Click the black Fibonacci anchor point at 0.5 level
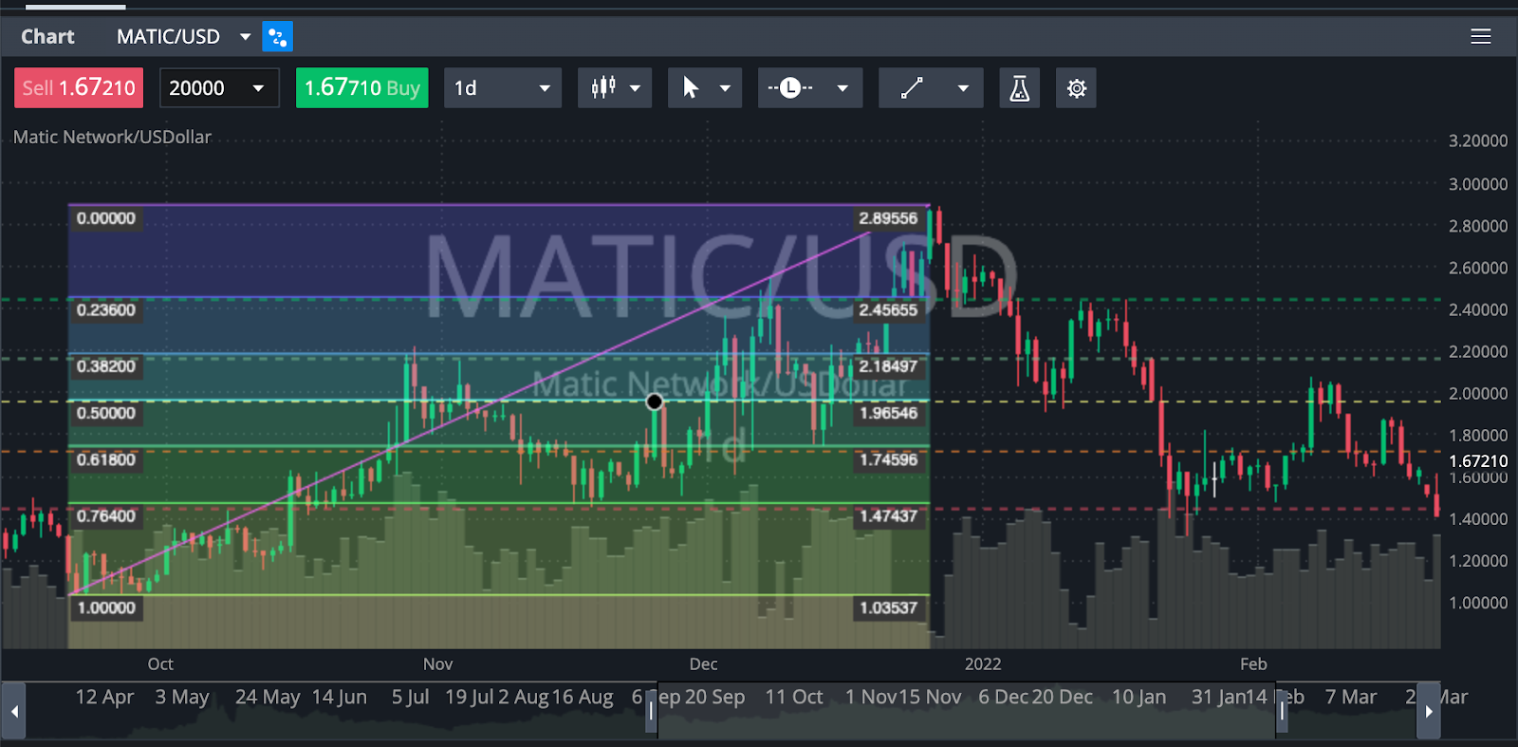Image resolution: width=1518 pixels, height=747 pixels. [655, 402]
